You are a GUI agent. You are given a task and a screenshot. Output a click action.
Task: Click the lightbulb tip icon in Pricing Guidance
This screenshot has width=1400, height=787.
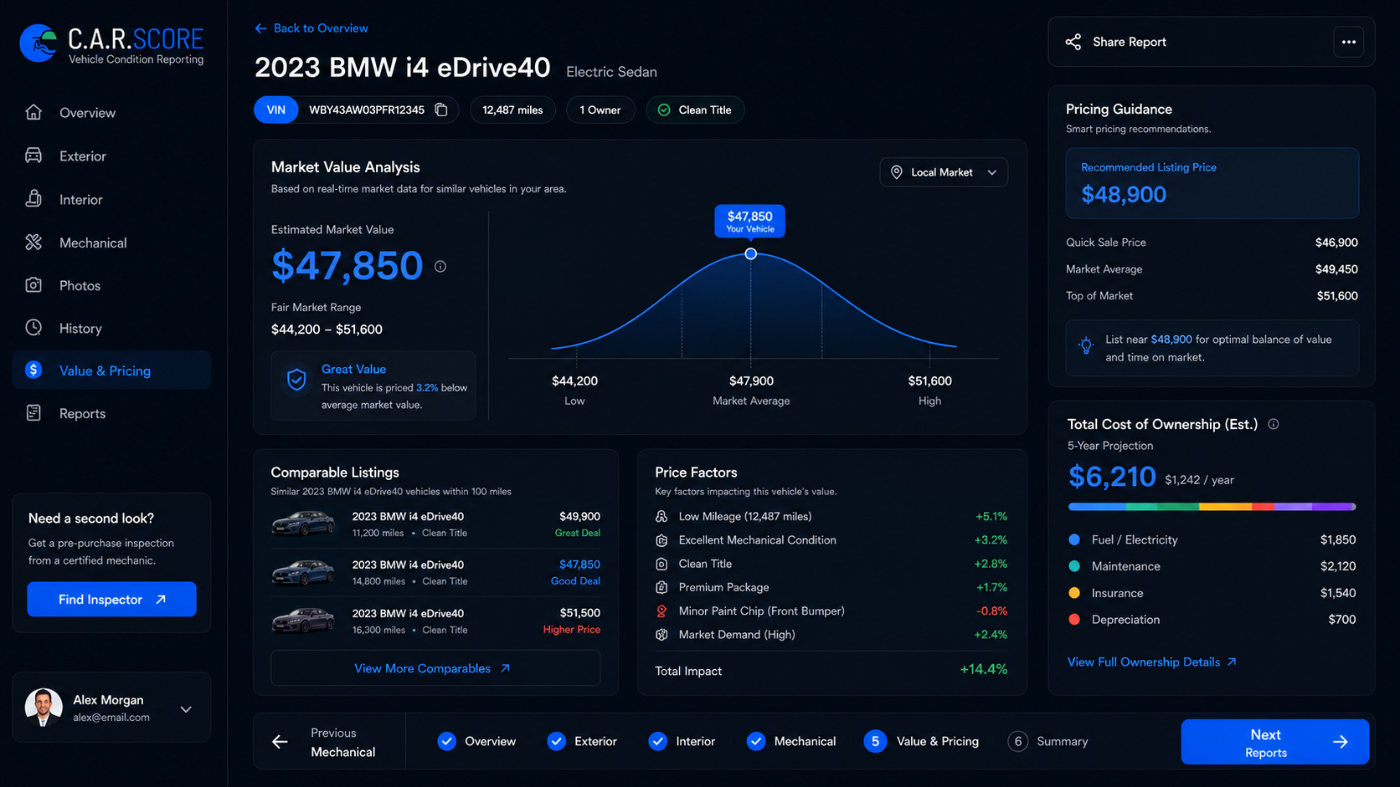(x=1086, y=345)
